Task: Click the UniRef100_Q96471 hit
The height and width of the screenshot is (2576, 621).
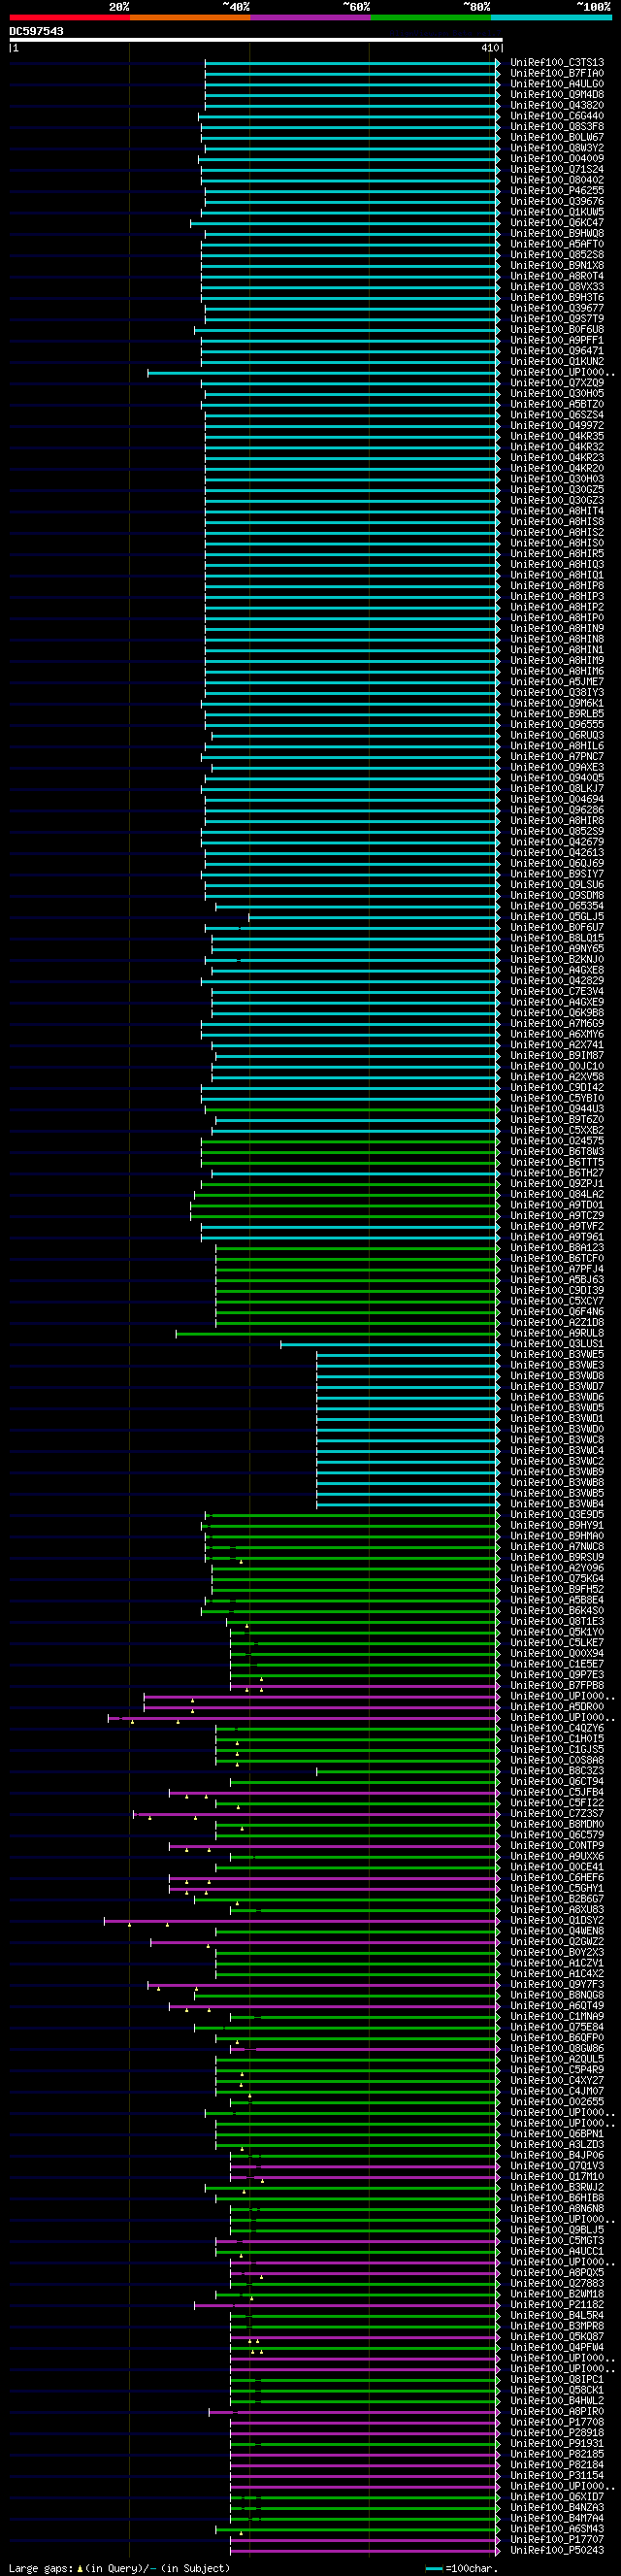Action: (x=557, y=351)
